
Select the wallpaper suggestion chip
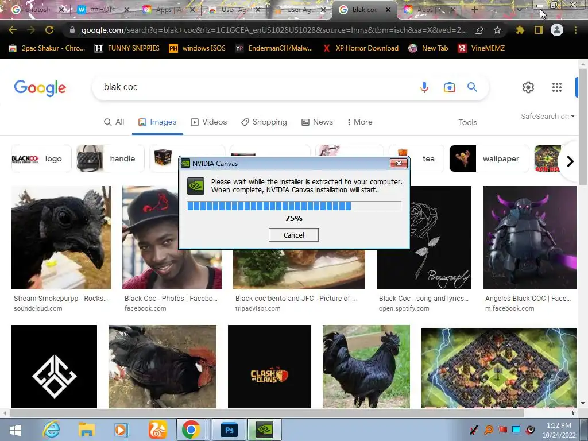click(489, 158)
